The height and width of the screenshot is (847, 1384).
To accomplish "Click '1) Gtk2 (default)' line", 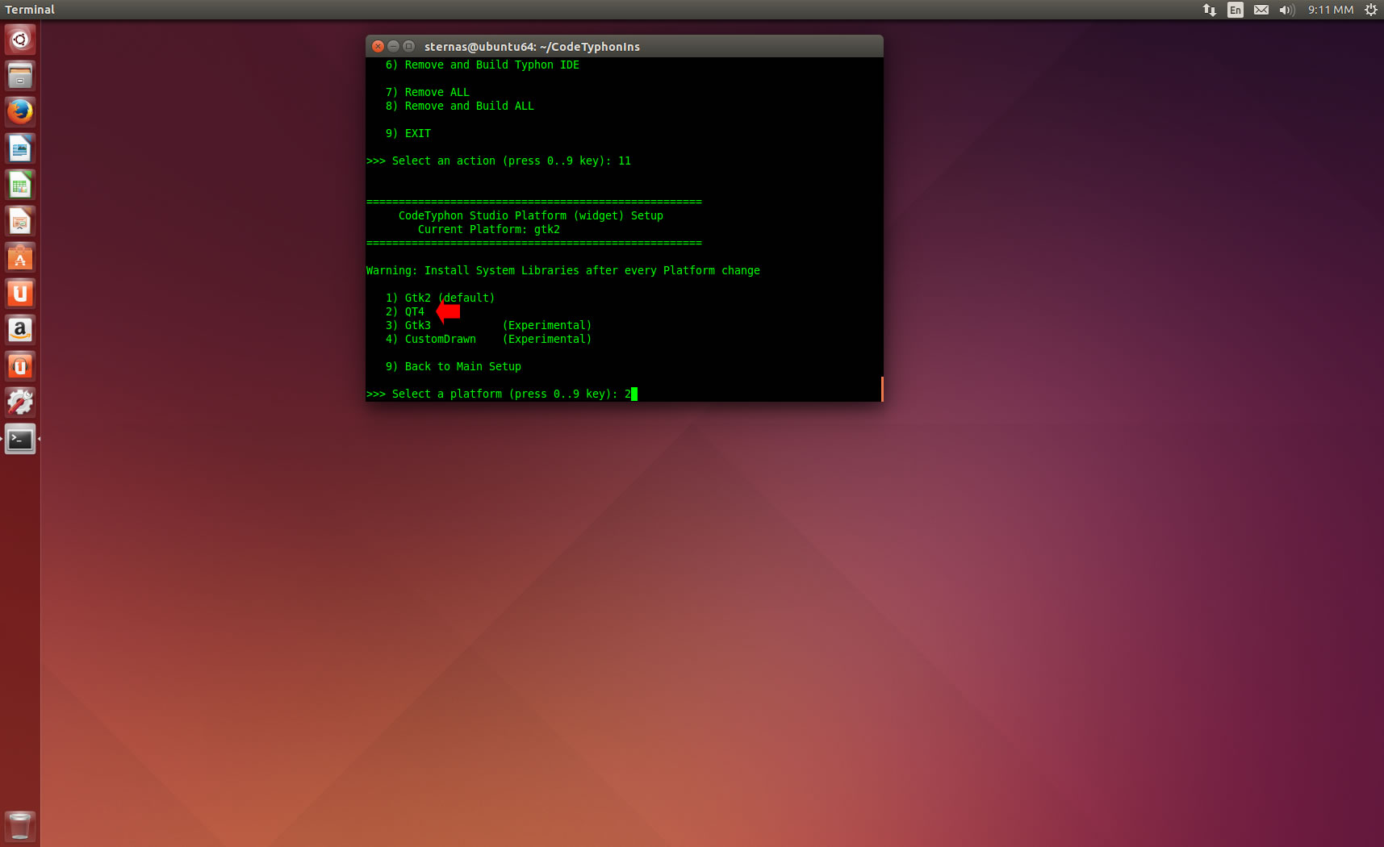I will tap(440, 298).
